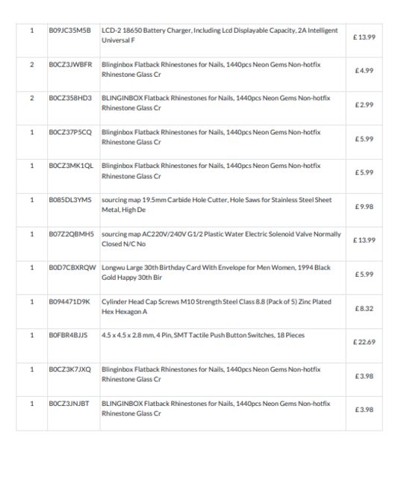Click the £ 9.98 price
This screenshot has width=395, height=485.
[364, 207]
